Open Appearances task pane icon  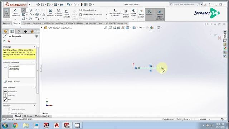tap(225, 48)
